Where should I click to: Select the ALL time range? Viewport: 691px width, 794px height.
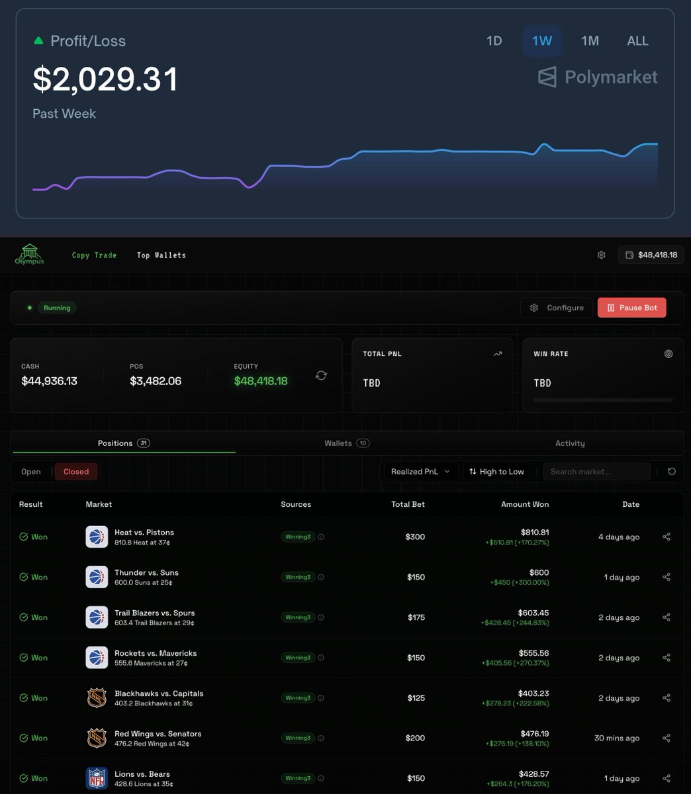(637, 41)
